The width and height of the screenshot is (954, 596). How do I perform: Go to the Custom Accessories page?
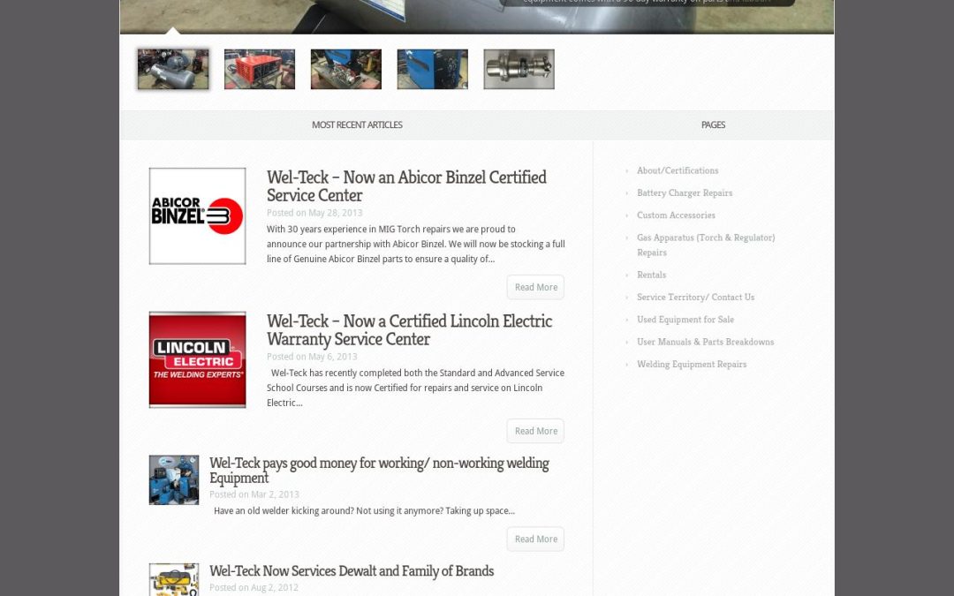(676, 215)
